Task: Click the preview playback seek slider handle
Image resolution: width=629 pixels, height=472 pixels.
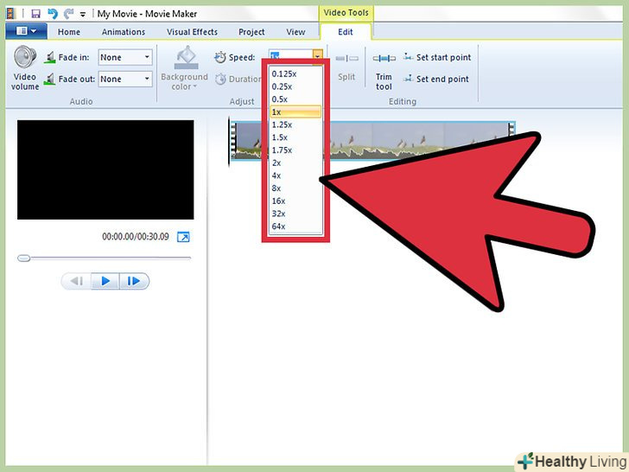Action: click(24, 258)
